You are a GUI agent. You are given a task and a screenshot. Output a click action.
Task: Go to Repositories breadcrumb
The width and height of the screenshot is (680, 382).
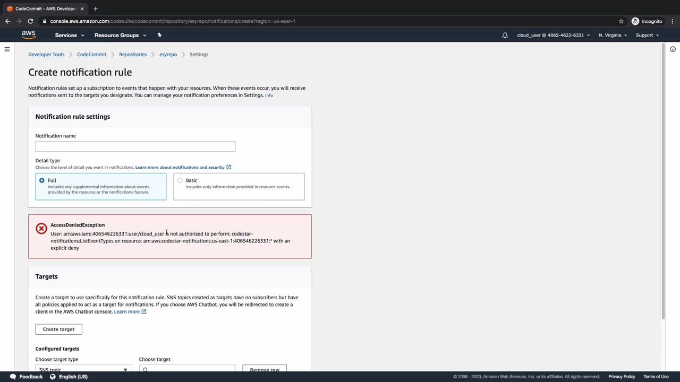133,54
